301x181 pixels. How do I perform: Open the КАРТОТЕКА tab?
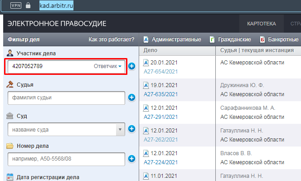261,24
